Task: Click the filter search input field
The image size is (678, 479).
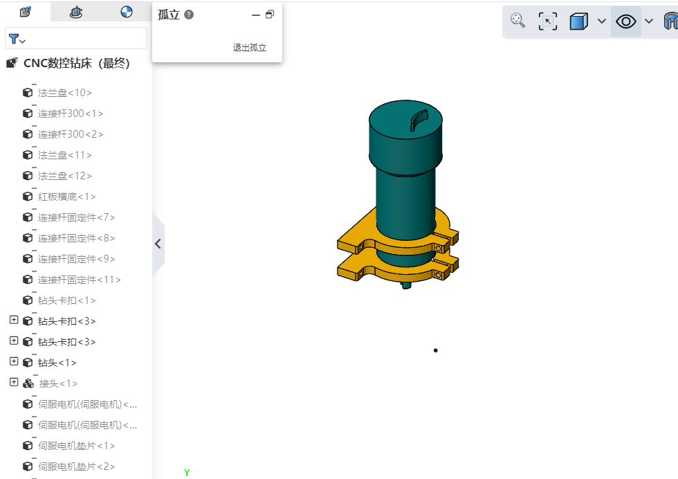Action: point(76,39)
